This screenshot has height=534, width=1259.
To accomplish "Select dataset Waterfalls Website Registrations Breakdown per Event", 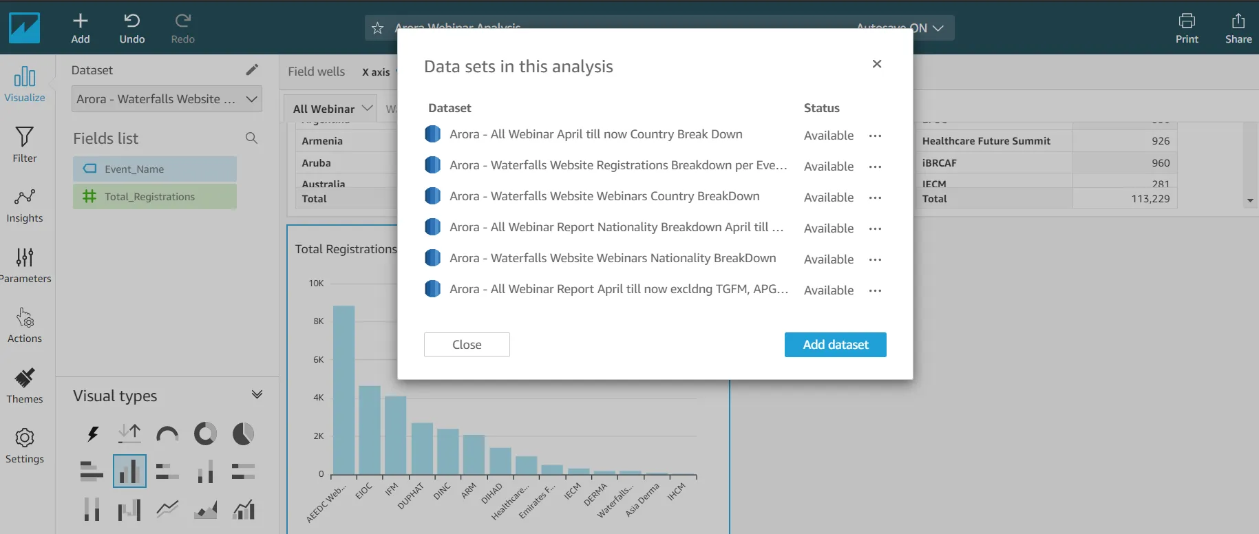I will [618, 165].
